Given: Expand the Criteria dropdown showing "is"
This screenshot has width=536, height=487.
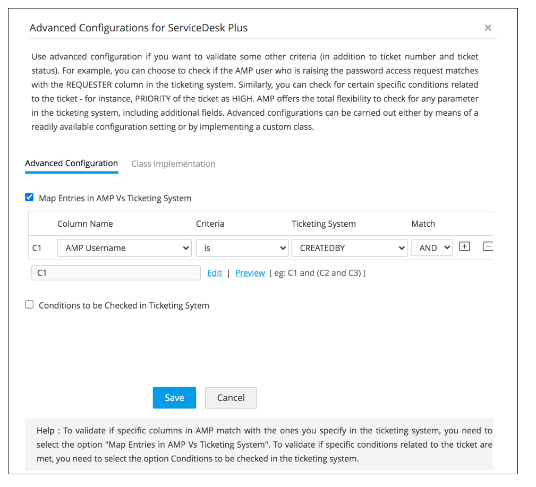Looking at the screenshot, I should [x=242, y=247].
